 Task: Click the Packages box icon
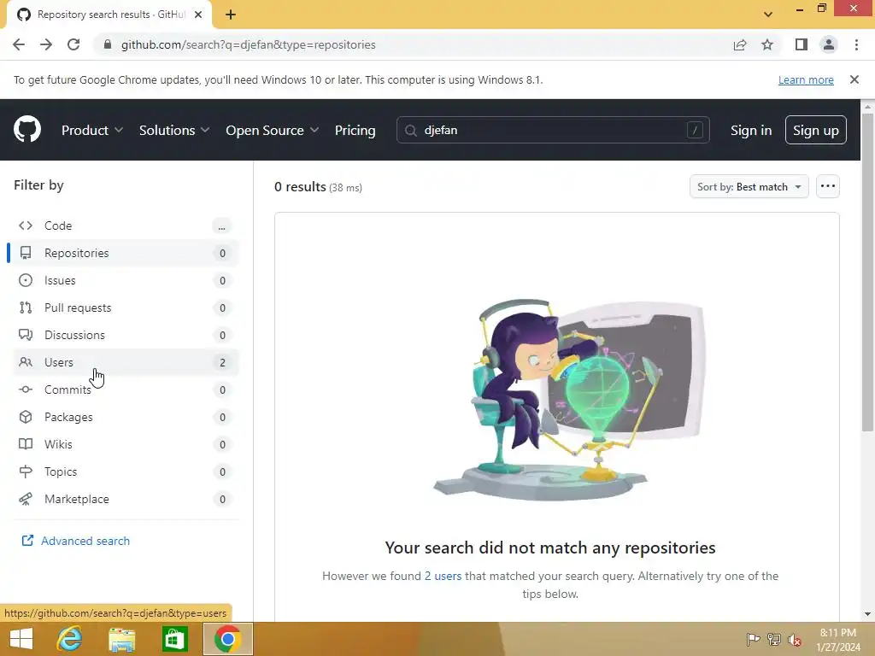coord(26,417)
